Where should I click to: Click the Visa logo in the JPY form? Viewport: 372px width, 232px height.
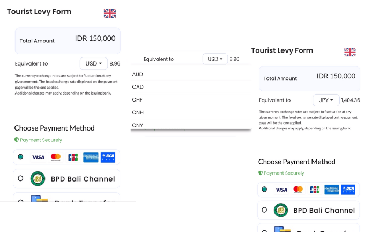(281, 190)
